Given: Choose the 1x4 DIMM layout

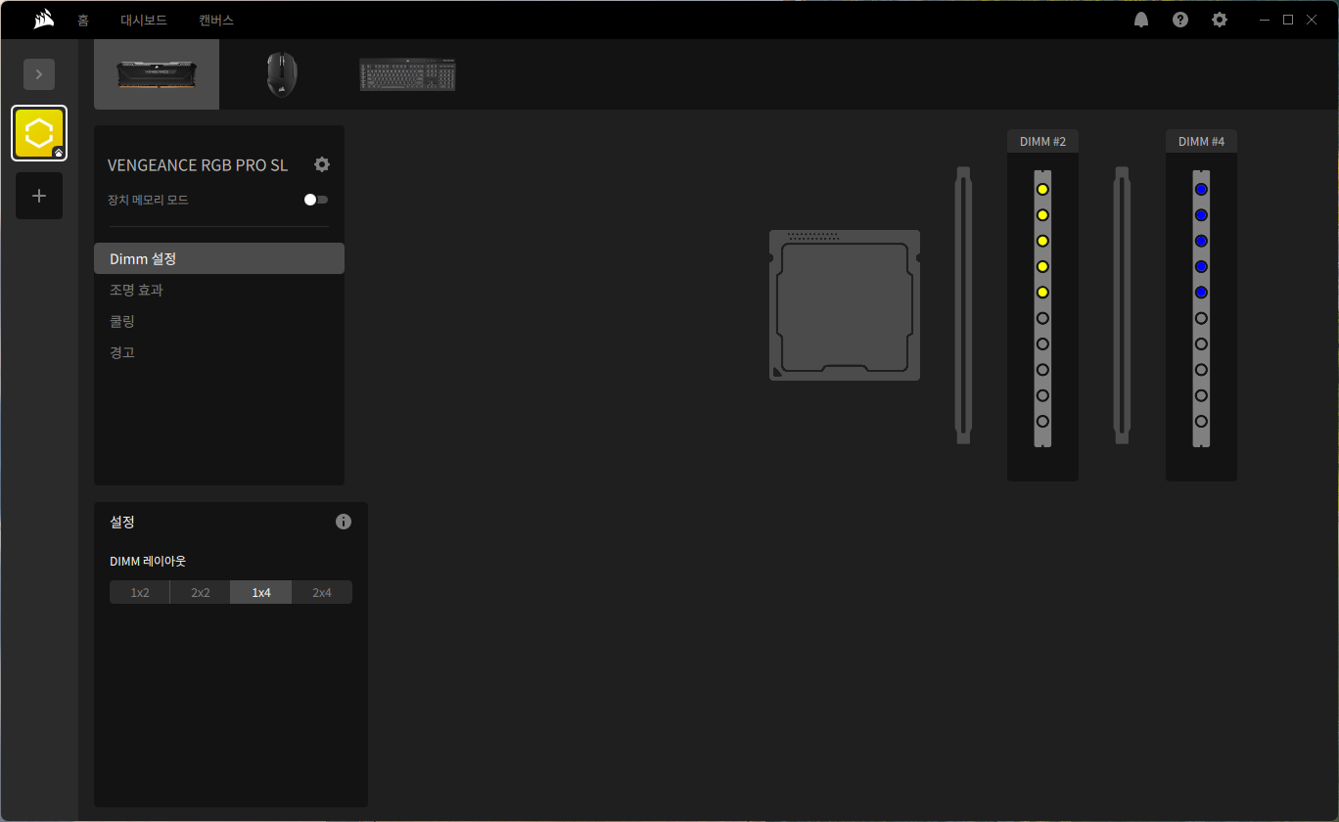Looking at the screenshot, I should point(261,592).
